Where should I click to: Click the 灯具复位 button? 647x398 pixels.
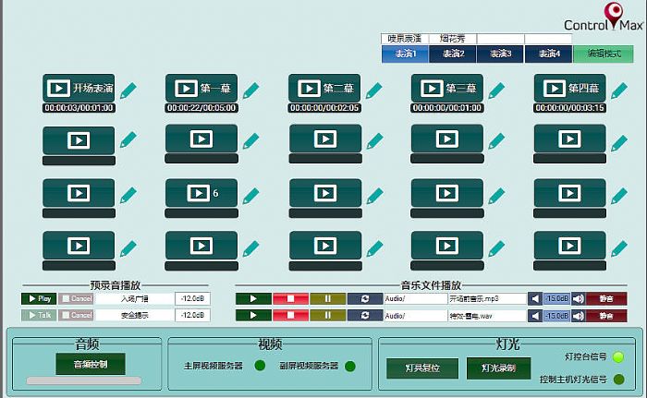[422, 368]
